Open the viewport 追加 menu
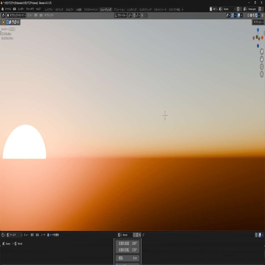The width and height of the screenshot is (265, 265). coord(41,15)
